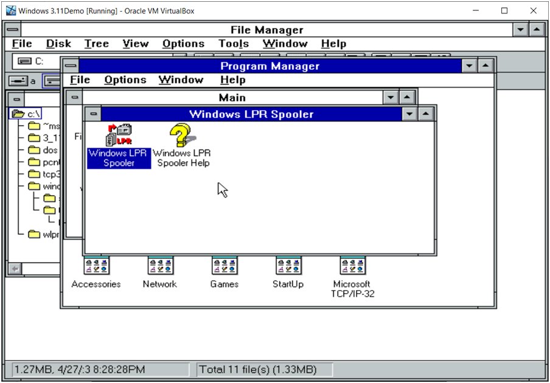The image size is (550, 383).
Task: Open File Manager's control menu box
Action: (13, 29)
